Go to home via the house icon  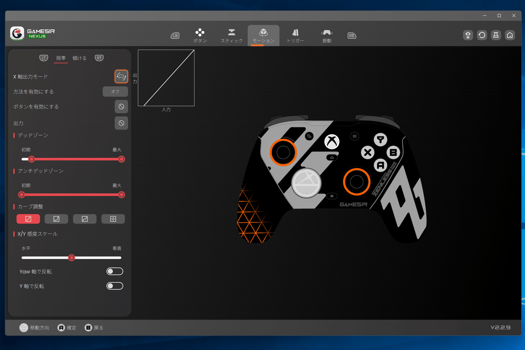(x=510, y=35)
